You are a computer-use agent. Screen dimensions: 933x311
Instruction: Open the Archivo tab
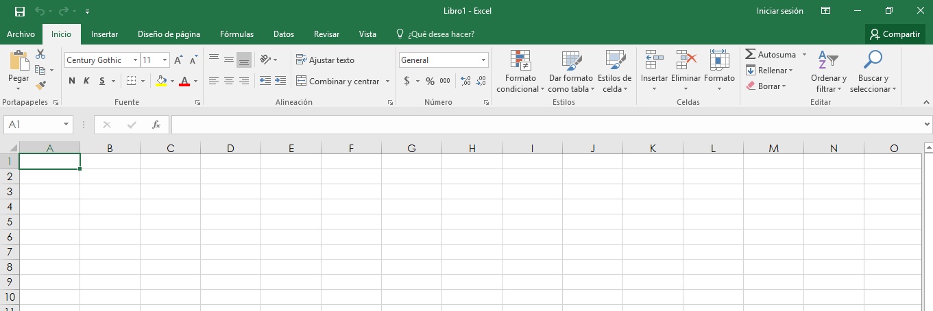pos(21,34)
